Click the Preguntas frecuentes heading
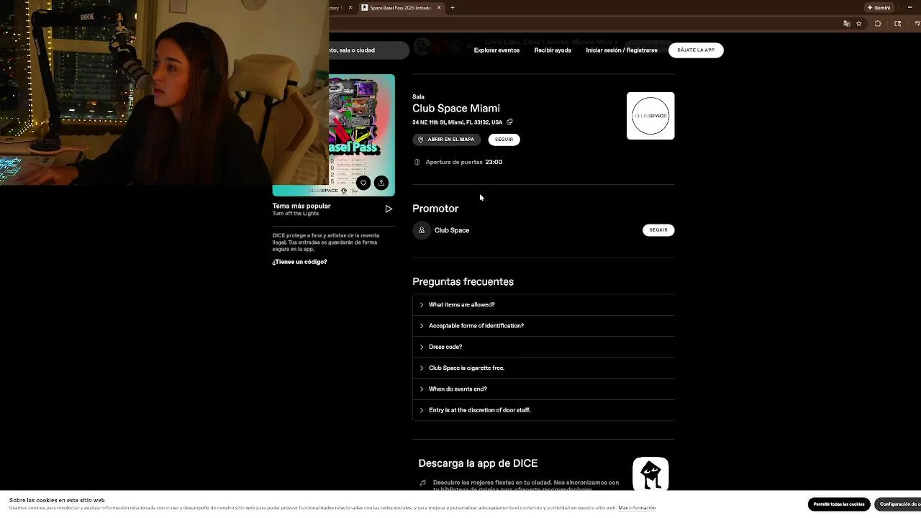The width and height of the screenshot is (921, 518). pyautogui.click(x=463, y=282)
